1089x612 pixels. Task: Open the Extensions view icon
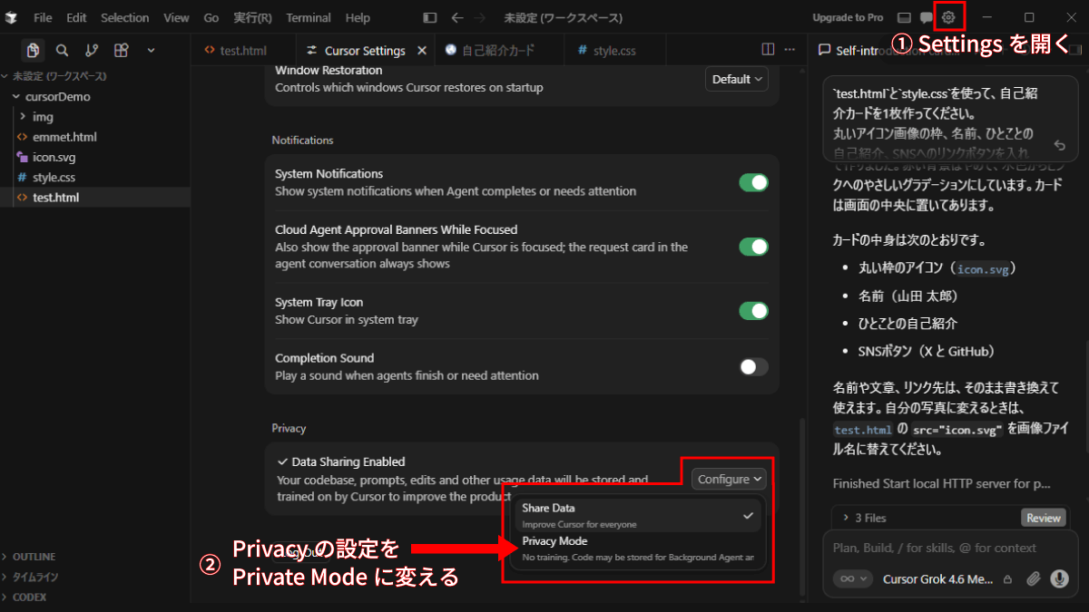(x=121, y=51)
